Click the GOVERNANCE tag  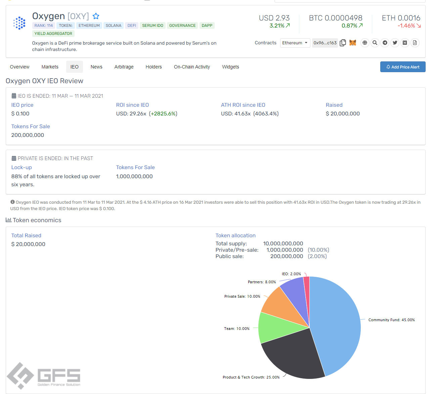coord(182,26)
